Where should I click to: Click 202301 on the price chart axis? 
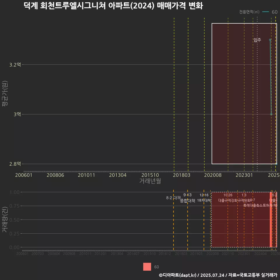(244, 175)
